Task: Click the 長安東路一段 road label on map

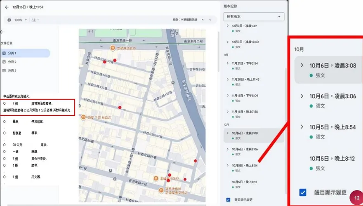Action: point(138,183)
